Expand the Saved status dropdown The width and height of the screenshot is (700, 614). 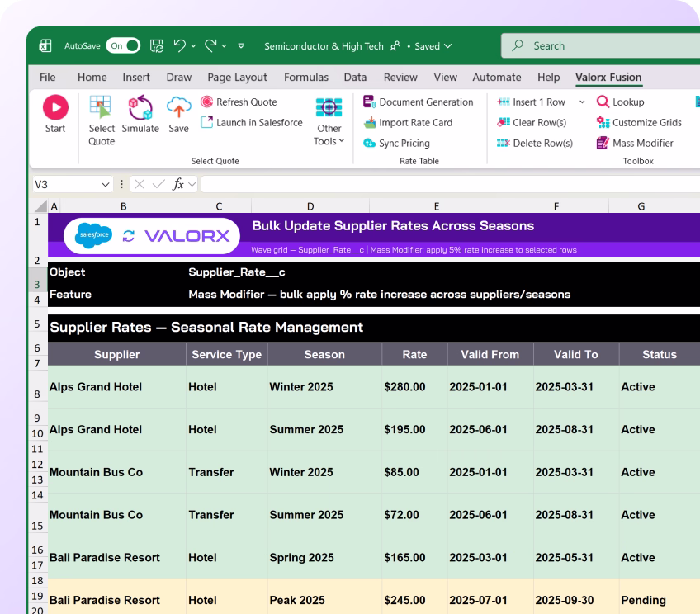pos(448,46)
